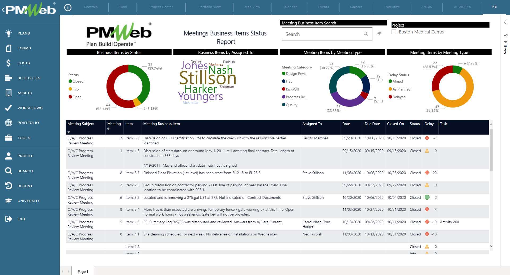This screenshot has height=275, width=510.
Task: Click the search magnifier icon in search box
Action: click(365, 34)
